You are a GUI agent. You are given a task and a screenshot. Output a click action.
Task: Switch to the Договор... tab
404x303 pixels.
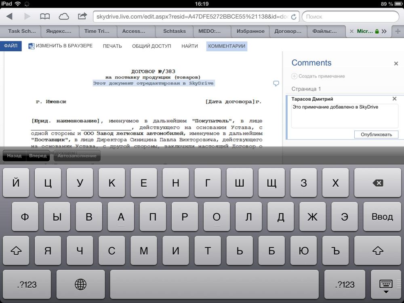[288, 31]
